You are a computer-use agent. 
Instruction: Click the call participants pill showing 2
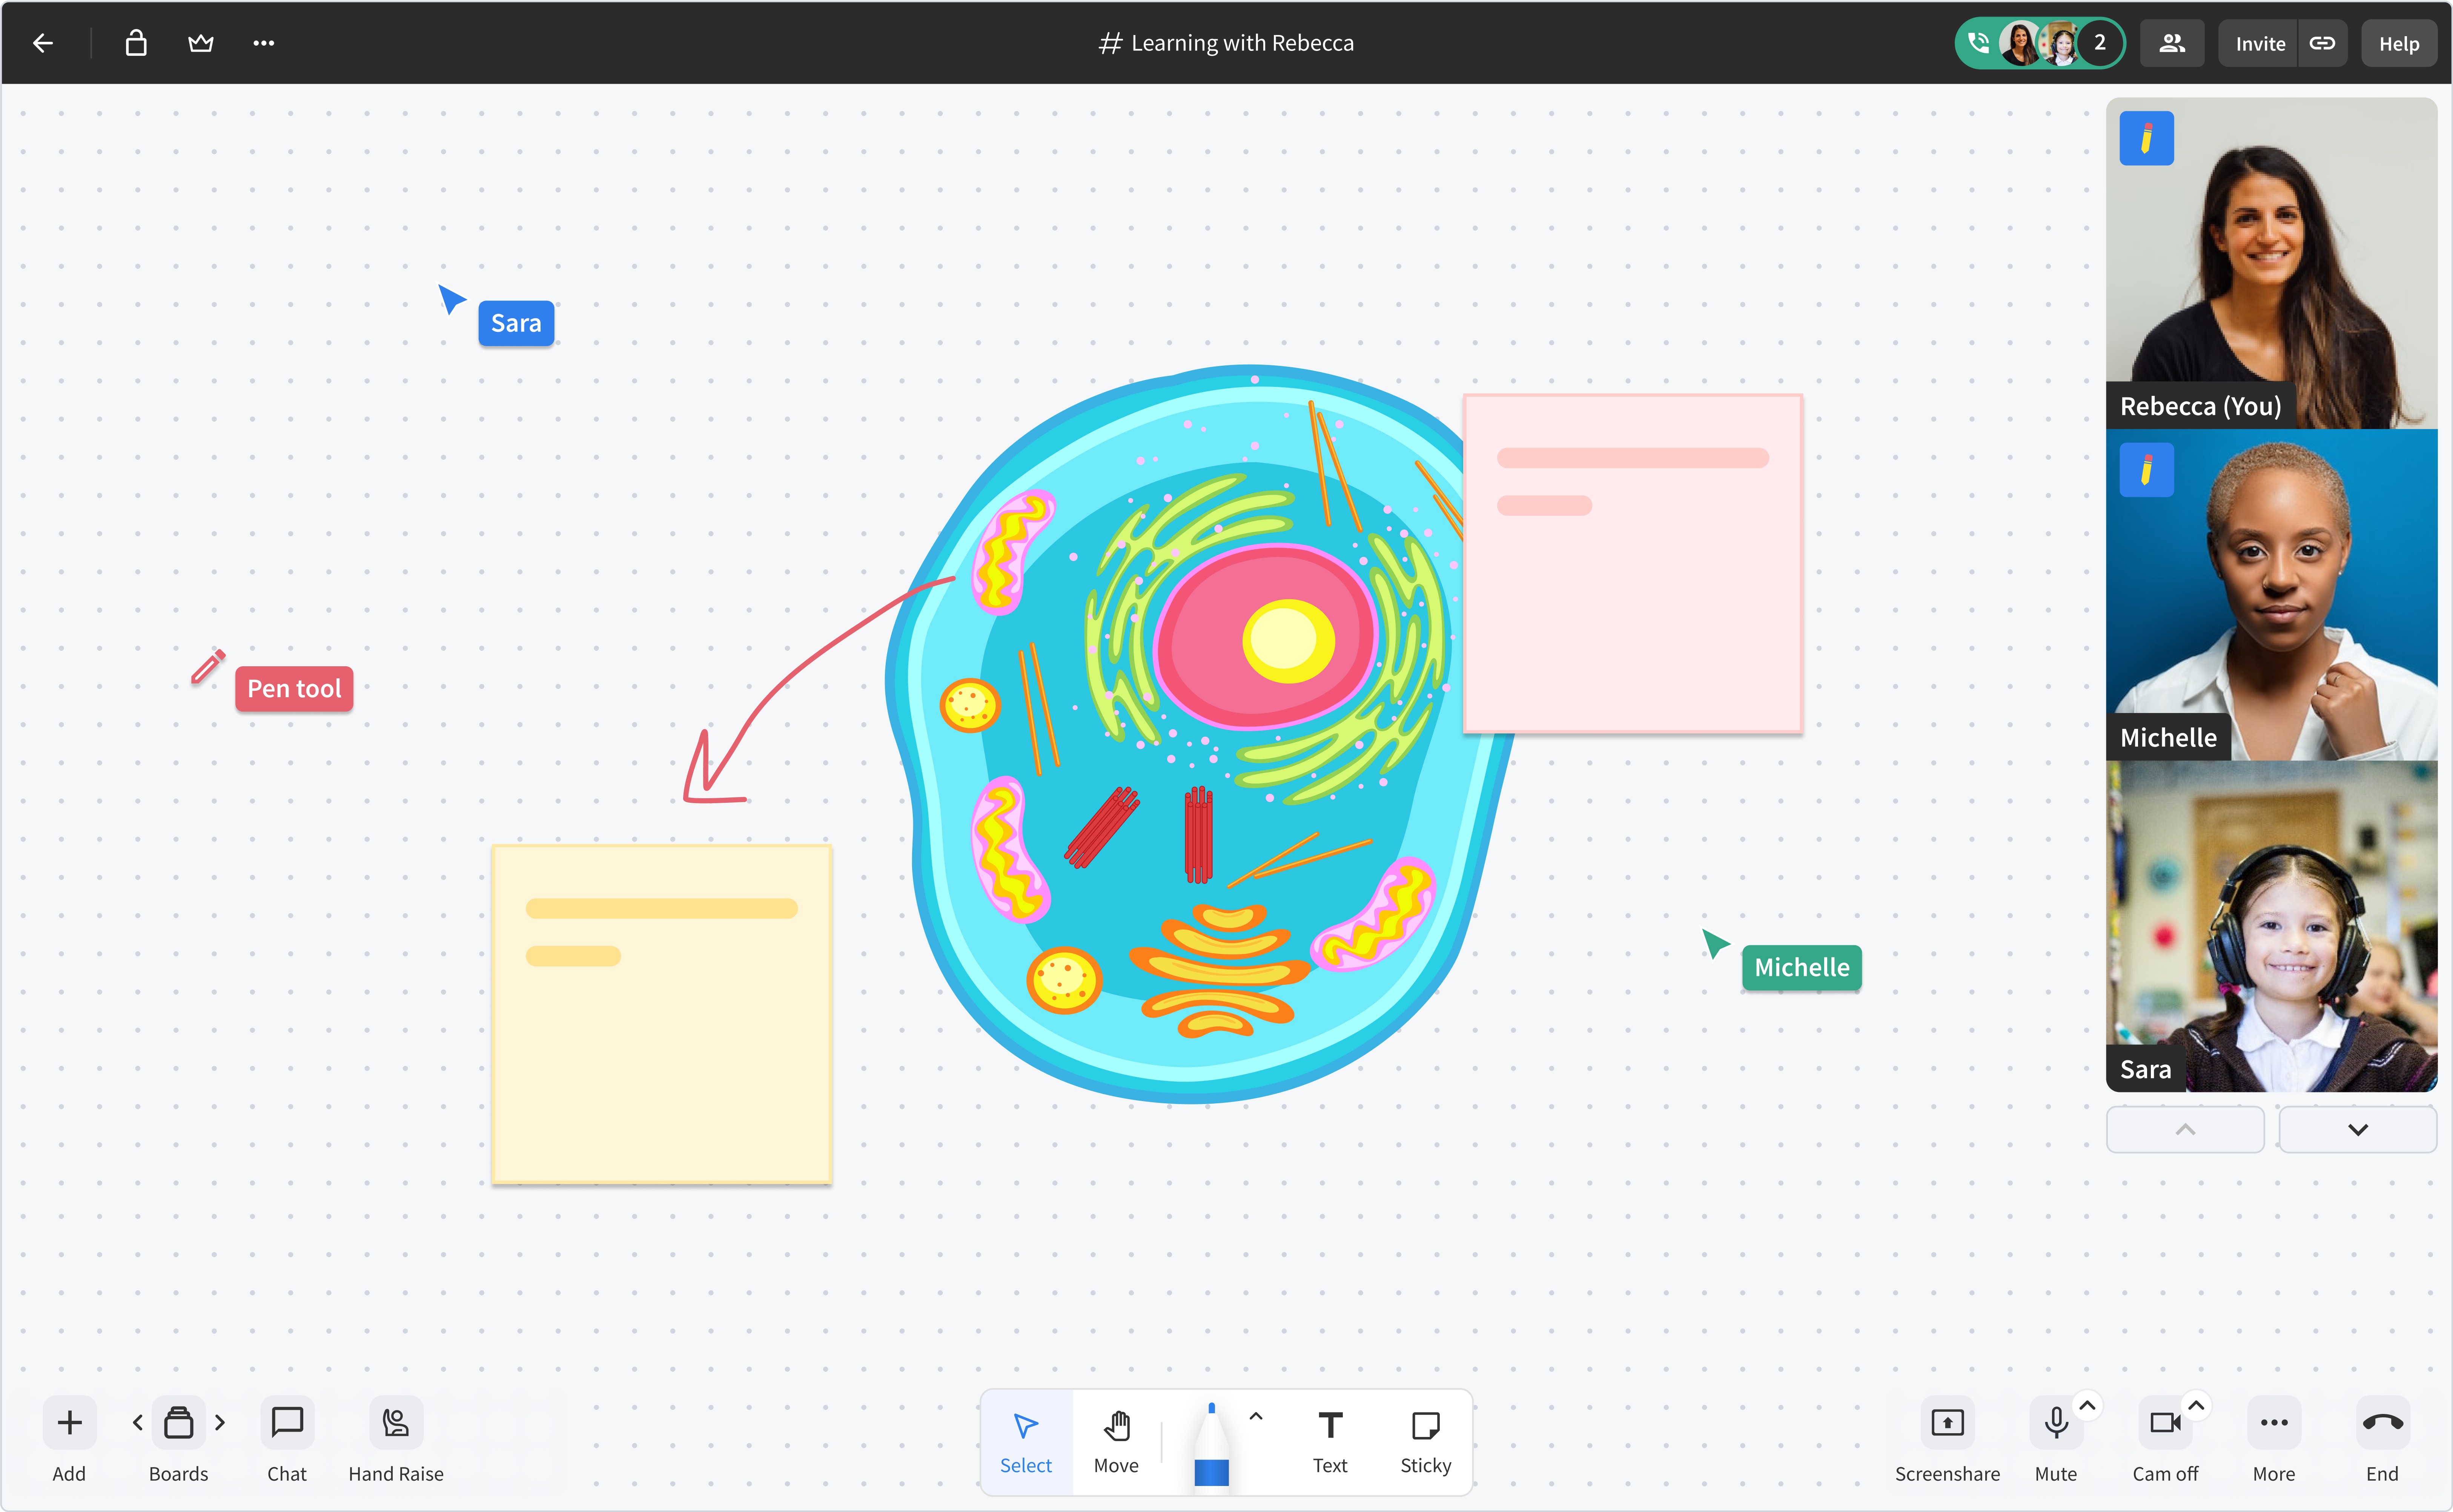tap(2040, 43)
